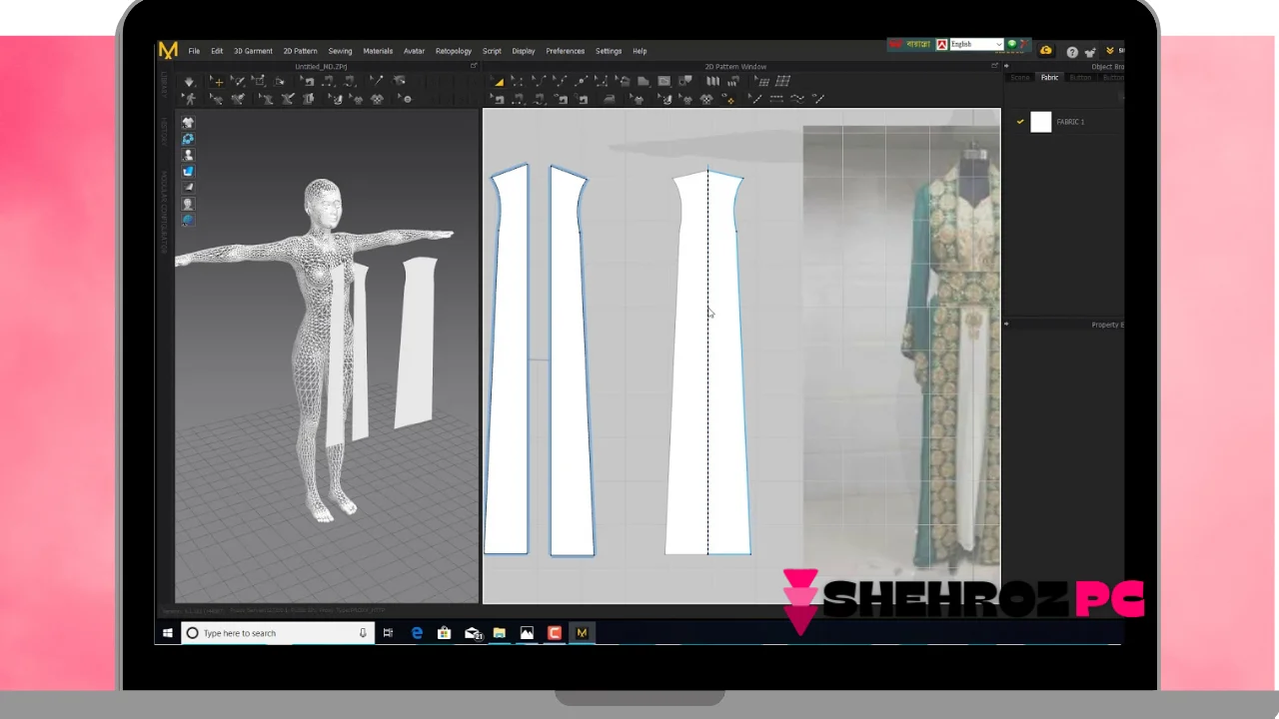Open the 3D Garment menu

tap(253, 51)
